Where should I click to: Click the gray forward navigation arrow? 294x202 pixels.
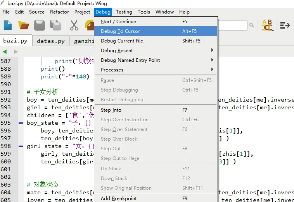[16, 51]
